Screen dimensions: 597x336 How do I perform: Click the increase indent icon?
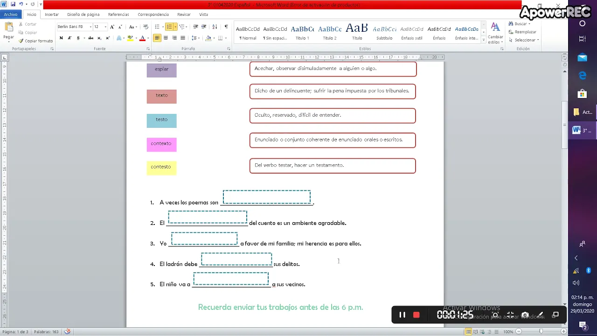(204, 27)
